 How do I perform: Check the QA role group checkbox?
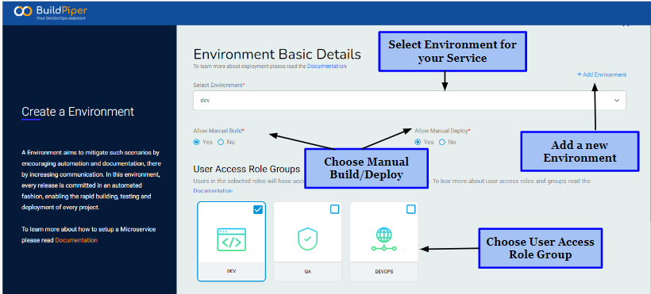pos(334,210)
